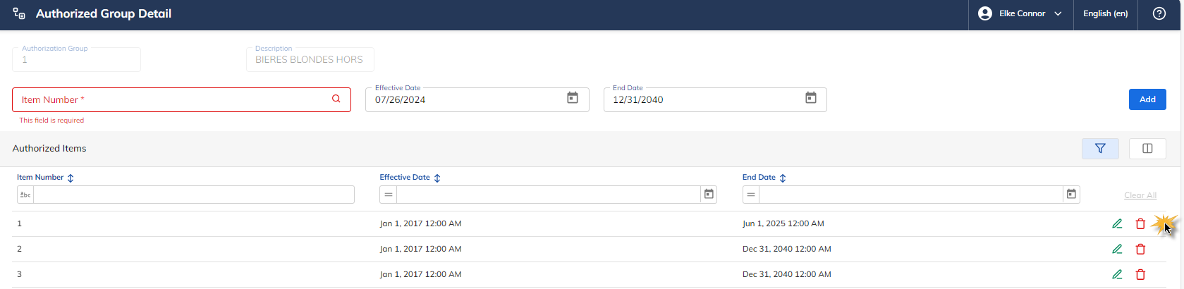Screen dimensions: 1184x289
Task: Open the English (en) language selector
Action: (x=1105, y=13)
